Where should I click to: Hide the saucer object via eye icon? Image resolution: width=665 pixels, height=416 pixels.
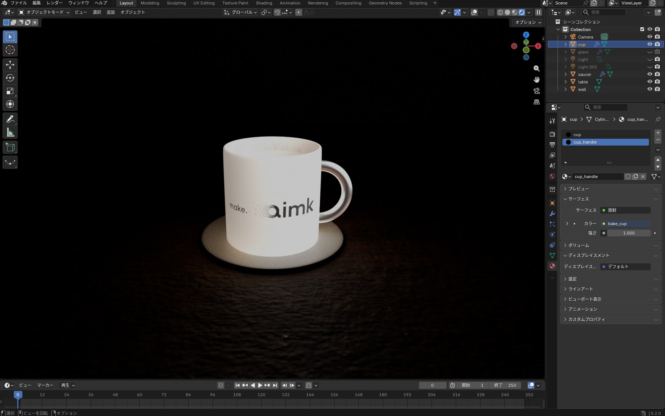(650, 74)
